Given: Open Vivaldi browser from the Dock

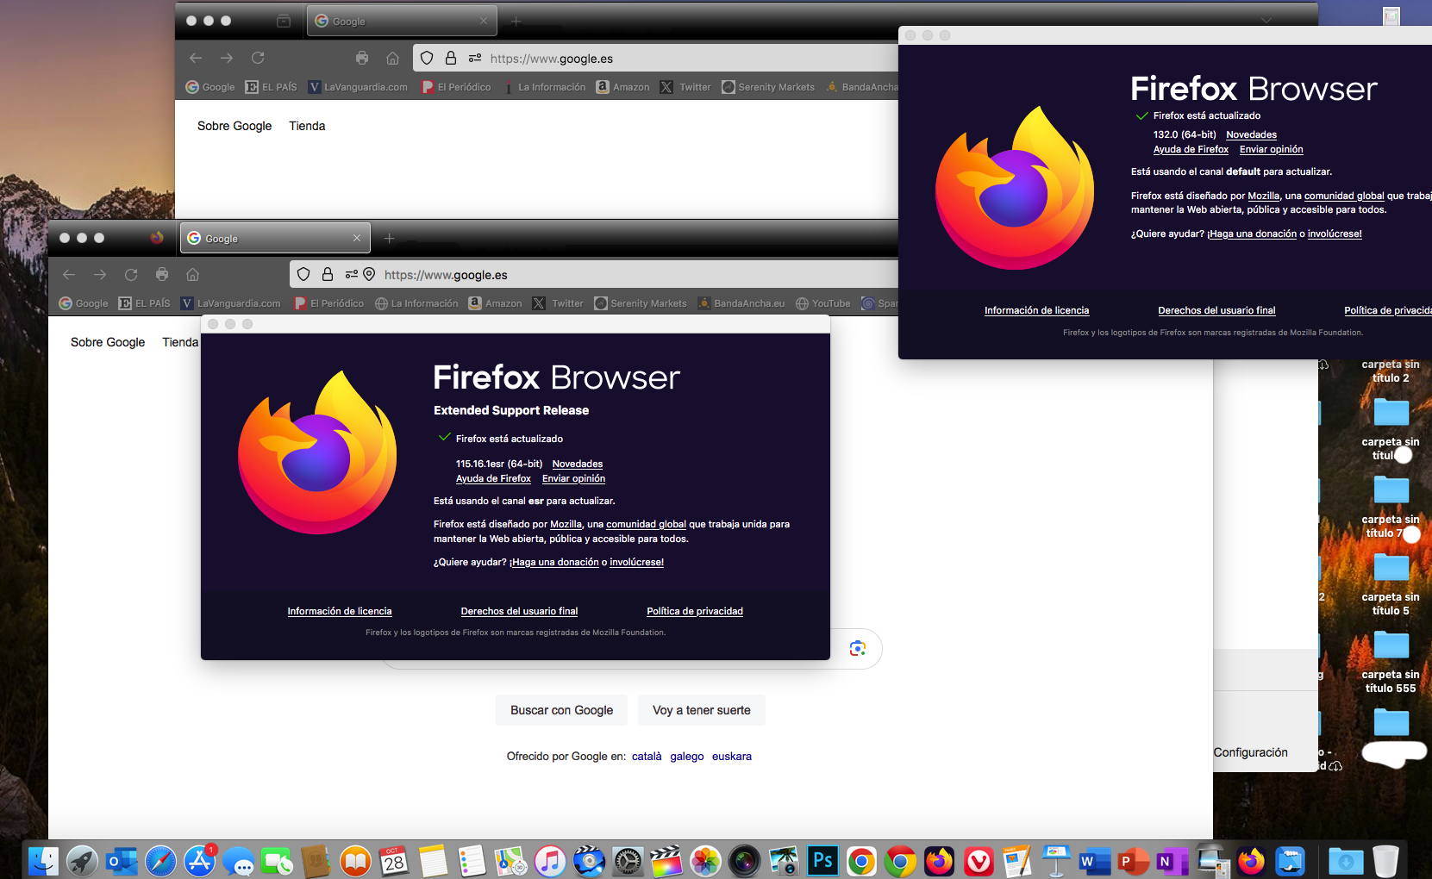Looking at the screenshot, I should [979, 861].
